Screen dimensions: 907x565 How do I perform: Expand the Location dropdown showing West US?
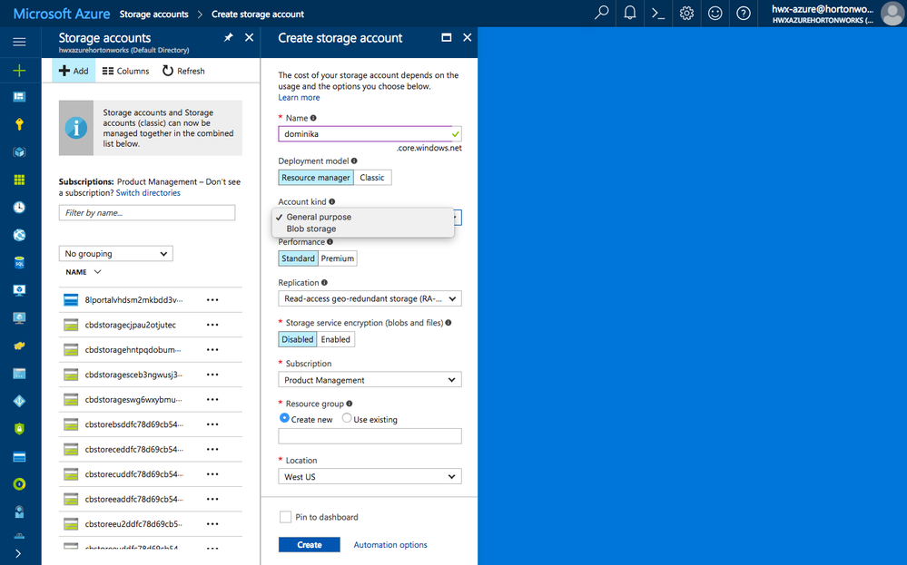370,476
